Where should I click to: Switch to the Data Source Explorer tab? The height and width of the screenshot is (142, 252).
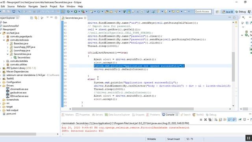tap(117, 115)
